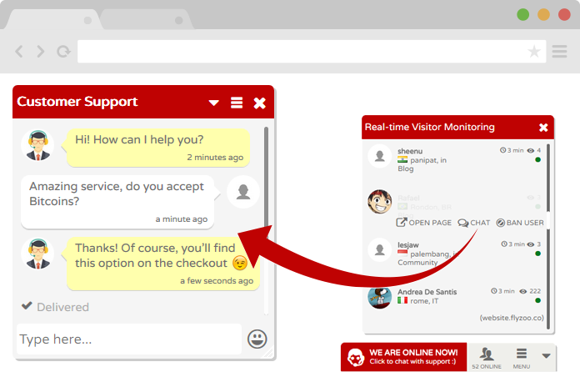The height and width of the screenshot is (372, 580).
Task: Switch to the second browser tab
Action: (x=146, y=20)
